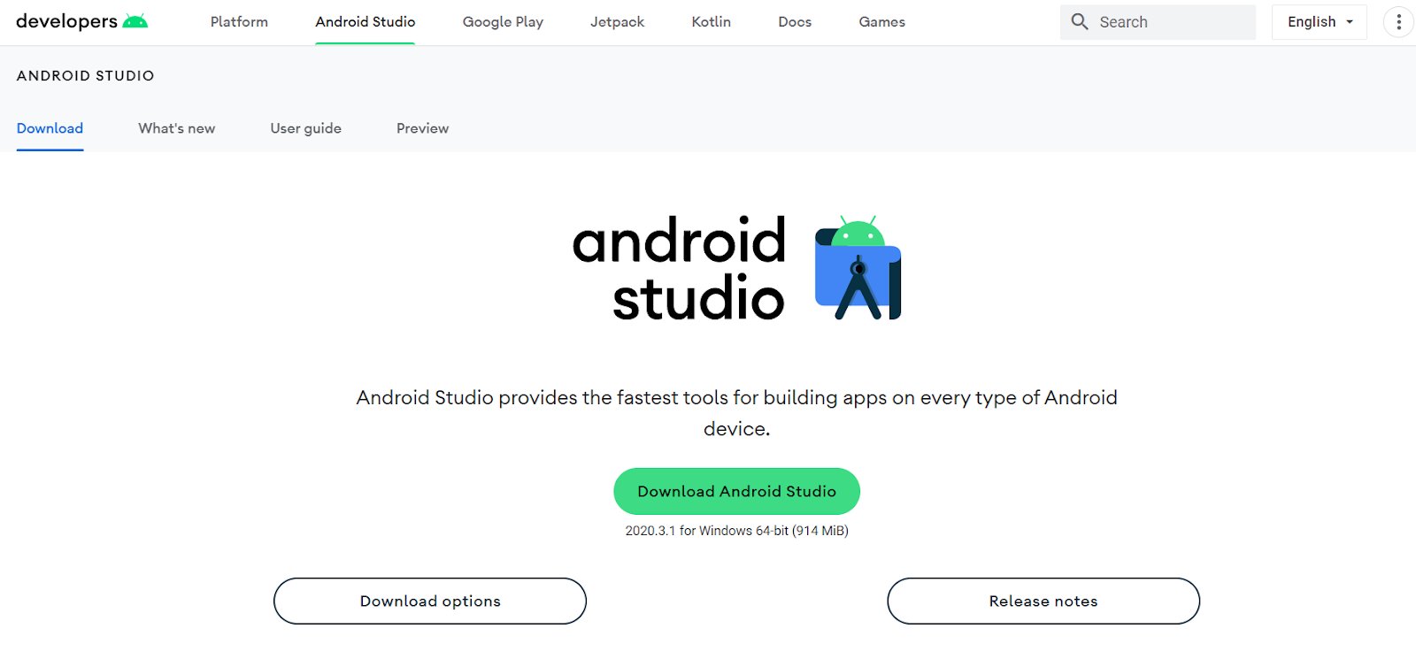This screenshot has width=1416, height=659.
Task: Open the Games nav item
Action: 882,22
